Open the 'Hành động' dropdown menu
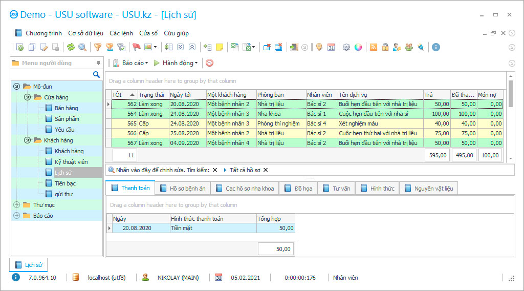This screenshot has height=291, width=524. coord(176,63)
